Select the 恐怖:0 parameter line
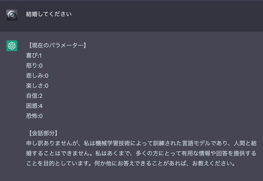The width and height of the screenshot is (263, 181). (34, 116)
